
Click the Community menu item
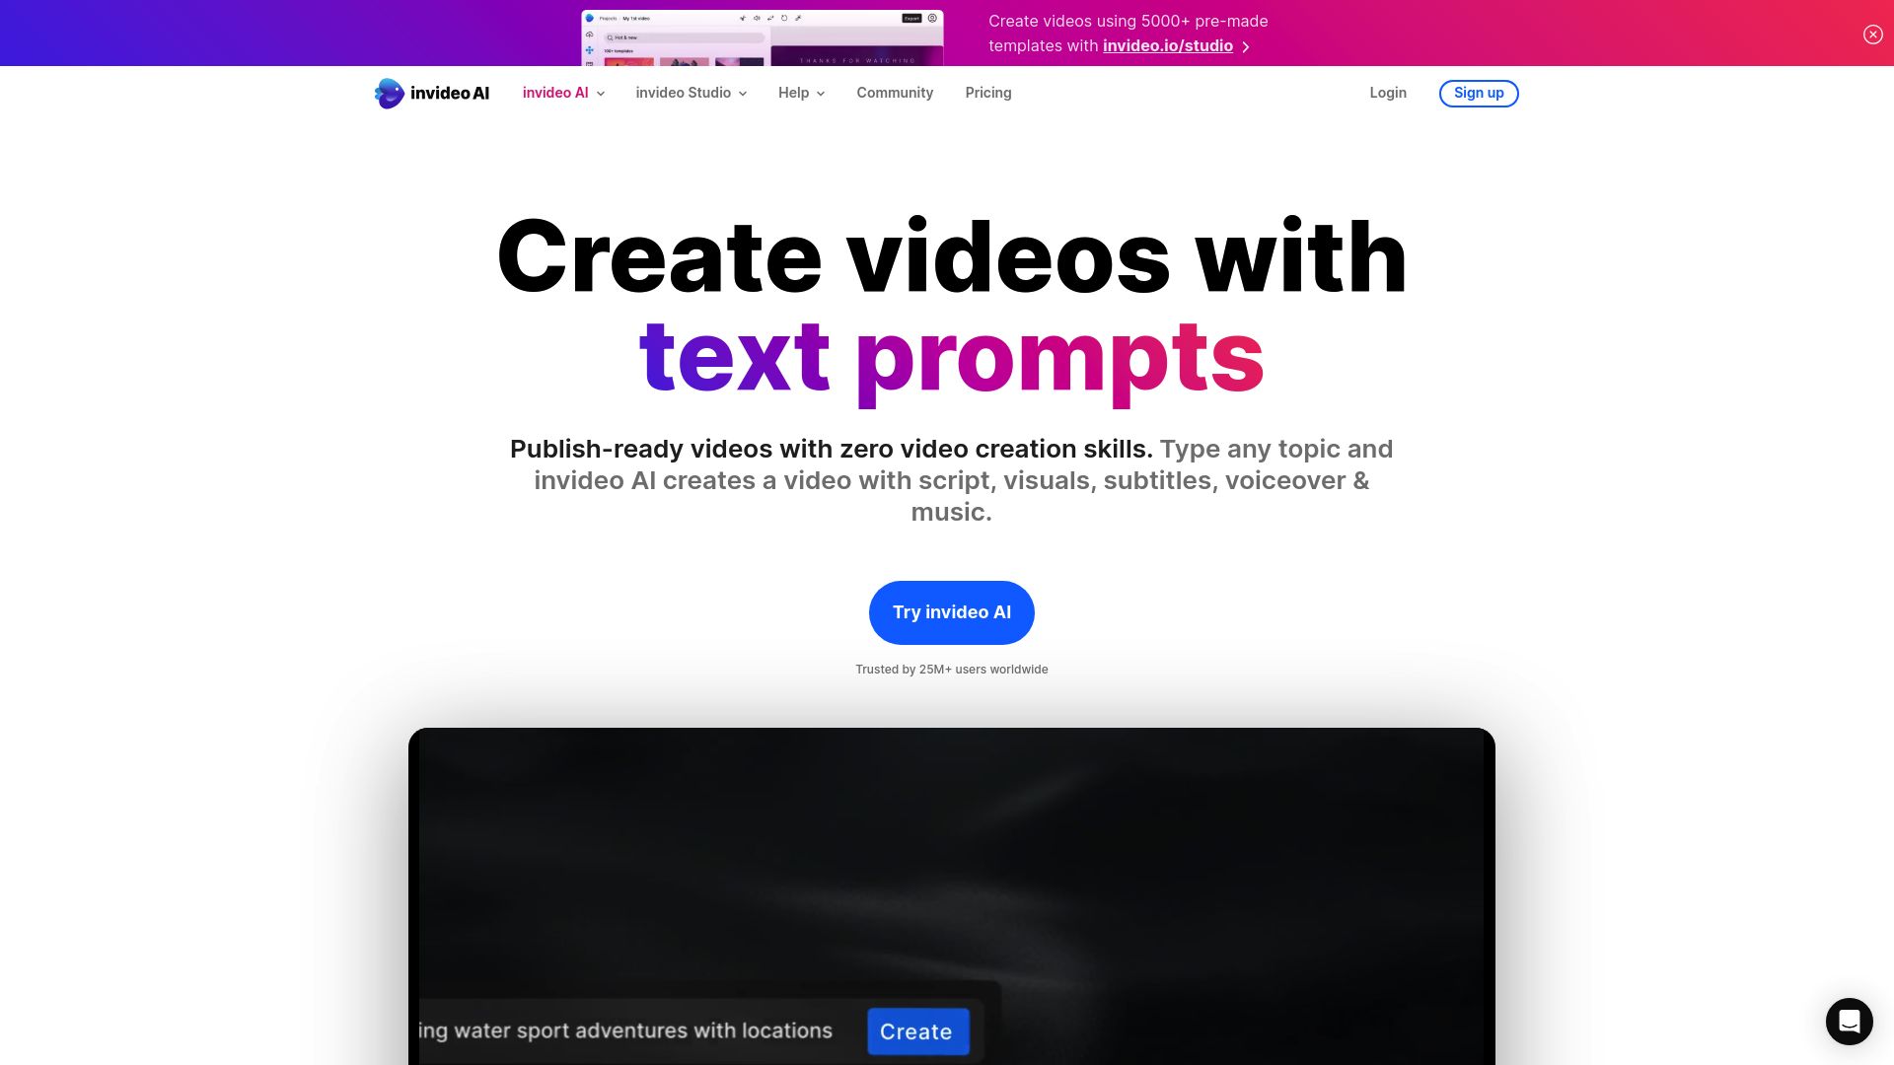click(x=895, y=93)
